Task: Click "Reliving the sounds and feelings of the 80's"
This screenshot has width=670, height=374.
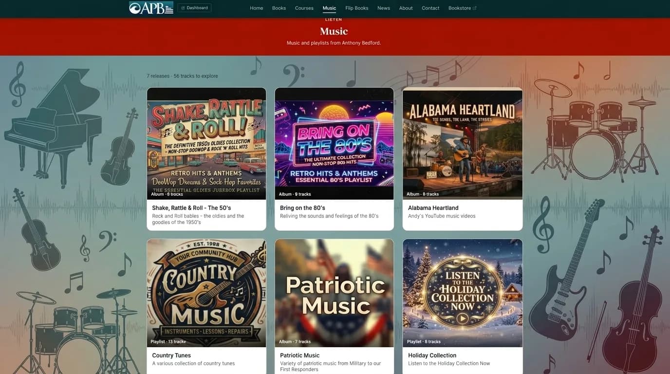Action: 329,216
